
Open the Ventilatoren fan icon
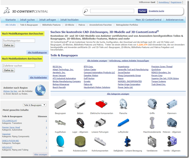[152, 142]
